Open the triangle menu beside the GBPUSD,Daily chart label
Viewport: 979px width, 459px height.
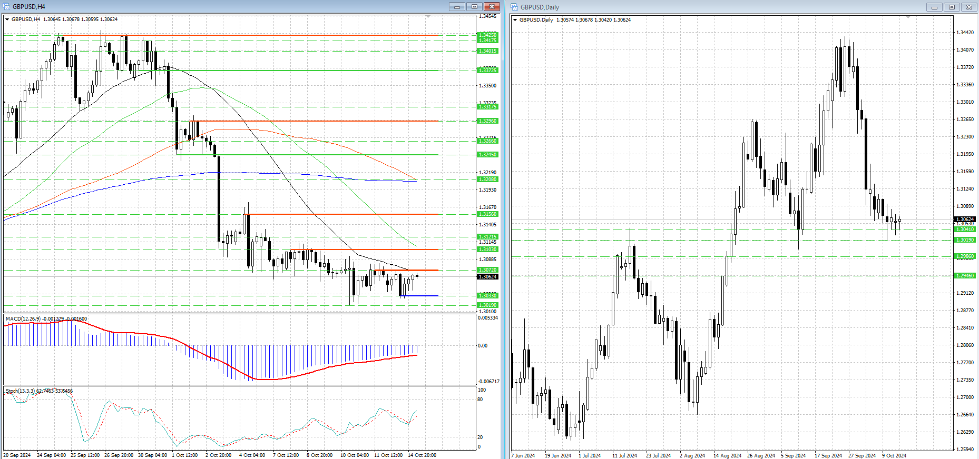pyautogui.click(x=515, y=20)
